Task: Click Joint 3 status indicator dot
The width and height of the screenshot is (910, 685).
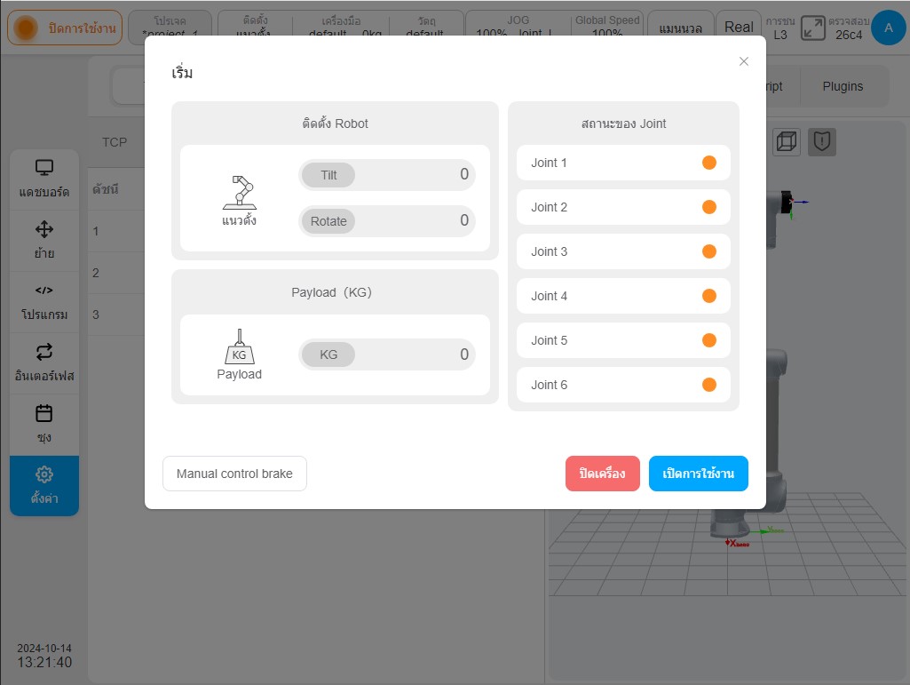Action: [709, 251]
